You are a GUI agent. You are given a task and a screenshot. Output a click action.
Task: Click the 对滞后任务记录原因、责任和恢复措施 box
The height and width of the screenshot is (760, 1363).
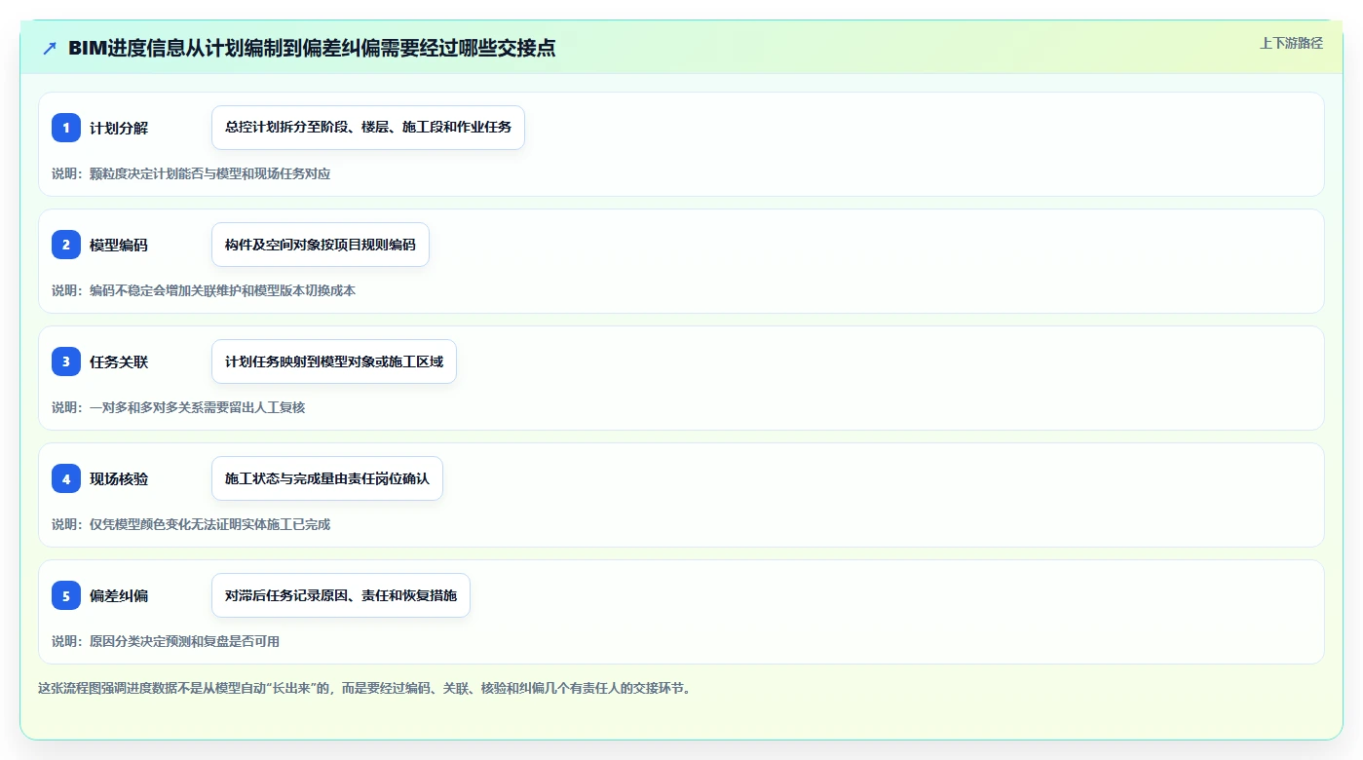tap(341, 595)
